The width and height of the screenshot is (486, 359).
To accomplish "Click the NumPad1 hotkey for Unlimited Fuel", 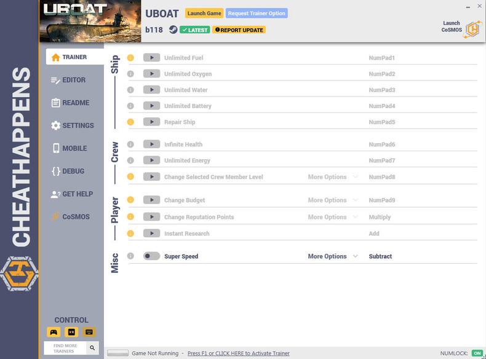I will point(381,58).
